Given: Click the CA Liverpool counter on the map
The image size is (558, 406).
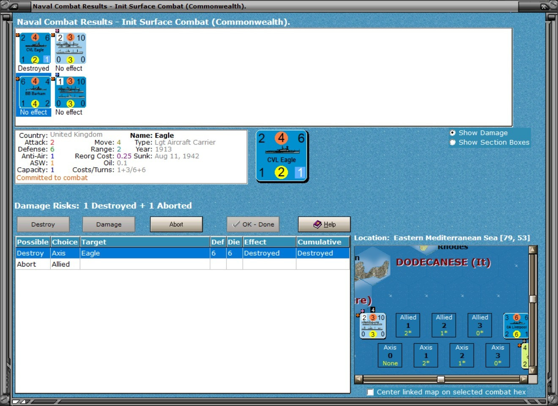Looking at the screenshot, I should click(x=516, y=326).
